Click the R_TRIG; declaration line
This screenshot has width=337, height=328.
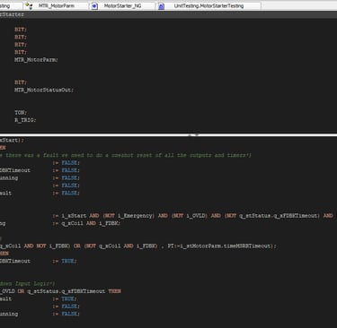click(25, 120)
